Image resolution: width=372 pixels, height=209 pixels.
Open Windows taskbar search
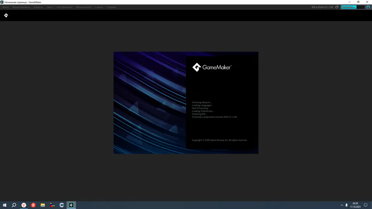pyautogui.click(x=14, y=205)
